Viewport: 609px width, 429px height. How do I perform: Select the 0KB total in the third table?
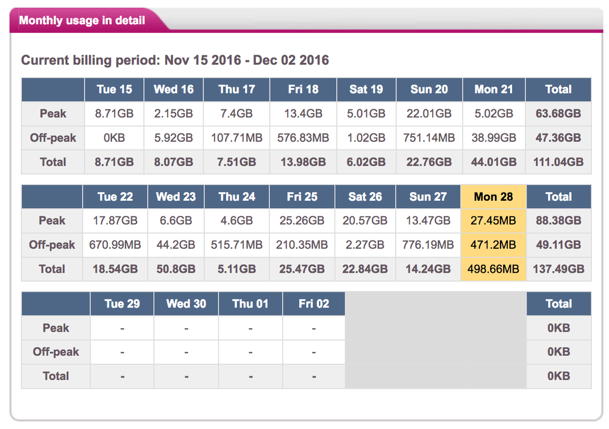pos(558,377)
